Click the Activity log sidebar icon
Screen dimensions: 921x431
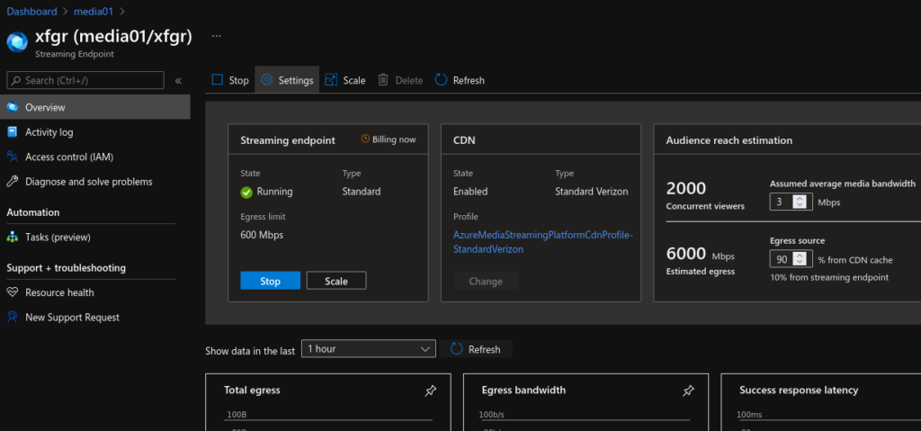(13, 132)
